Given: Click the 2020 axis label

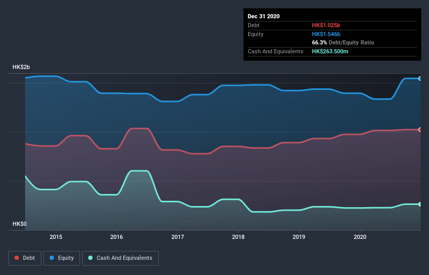Looking at the screenshot, I should pos(360,237).
